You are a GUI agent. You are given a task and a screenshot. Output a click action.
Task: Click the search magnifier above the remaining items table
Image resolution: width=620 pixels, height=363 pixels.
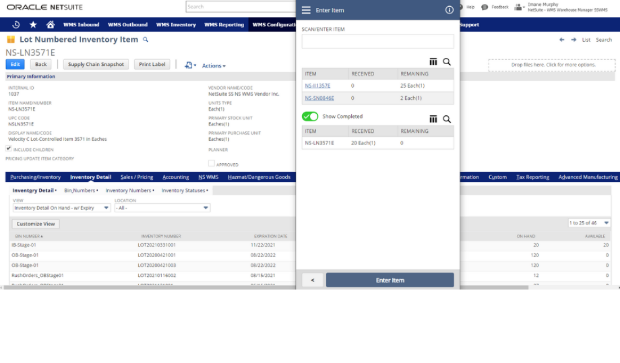tap(446, 62)
